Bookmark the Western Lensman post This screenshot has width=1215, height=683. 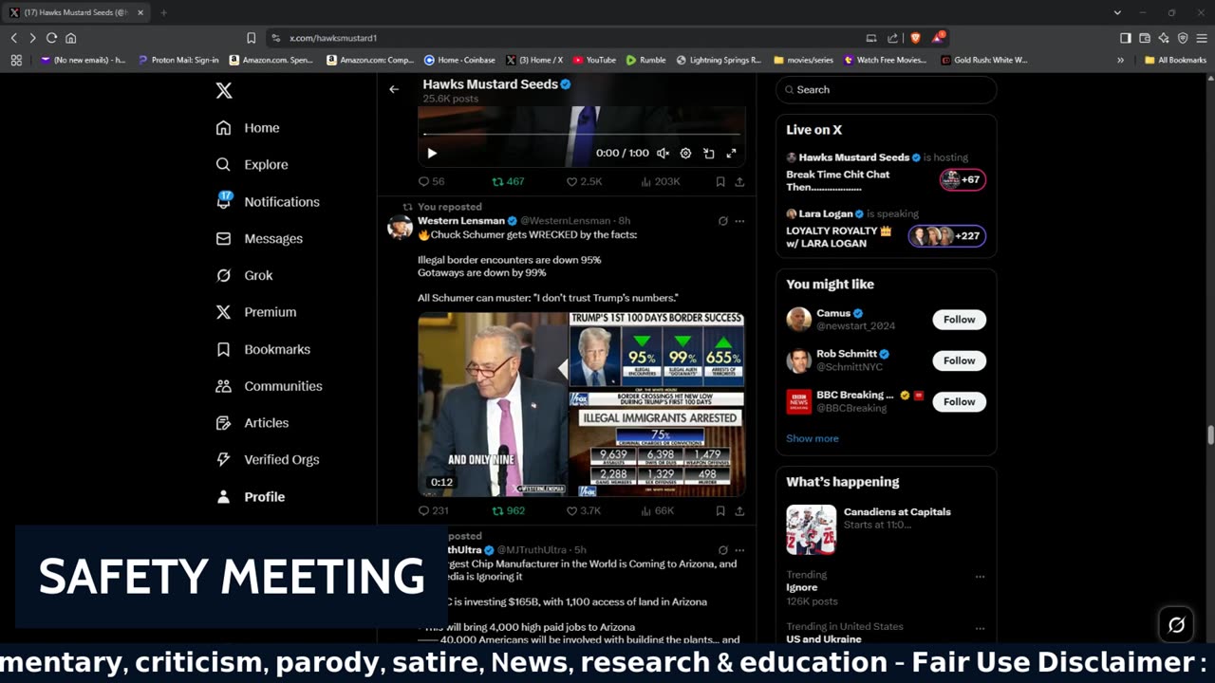[x=720, y=510]
